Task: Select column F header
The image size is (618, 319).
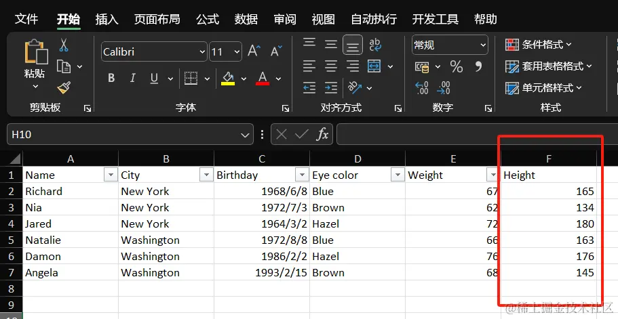Action: [548, 158]
